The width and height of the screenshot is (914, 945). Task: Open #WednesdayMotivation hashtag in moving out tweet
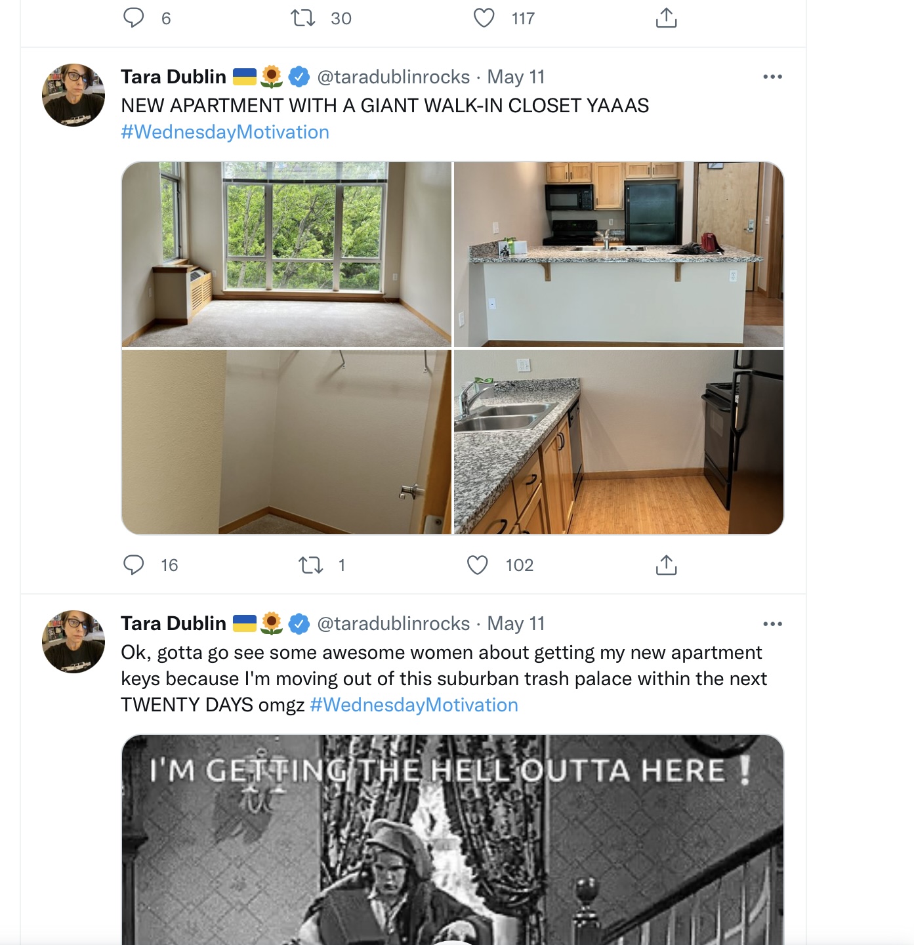point(414,705)
